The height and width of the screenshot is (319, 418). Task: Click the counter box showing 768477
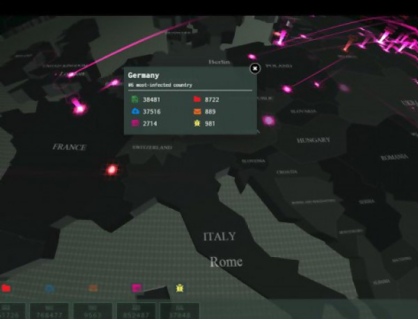[x=49, y=311]
